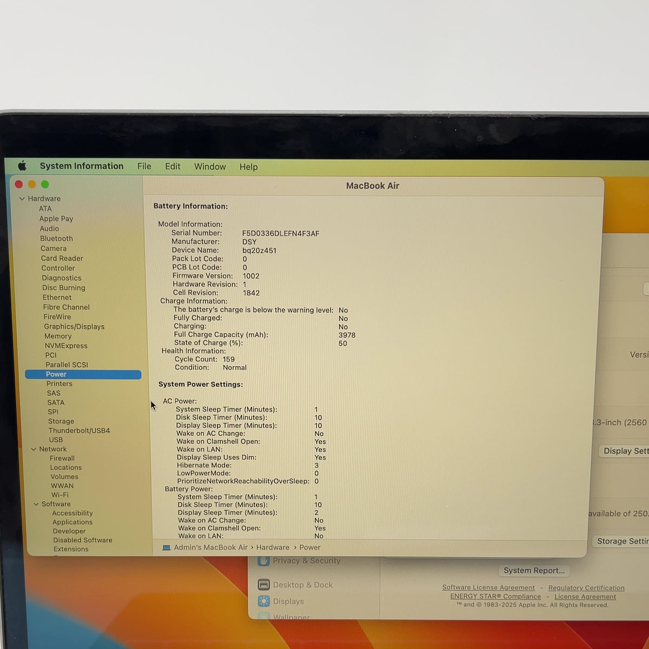649x649 pixels.
Task: Select NVMExpress in the sidebar
Action: pyautogui.click(x=66, y=346)
